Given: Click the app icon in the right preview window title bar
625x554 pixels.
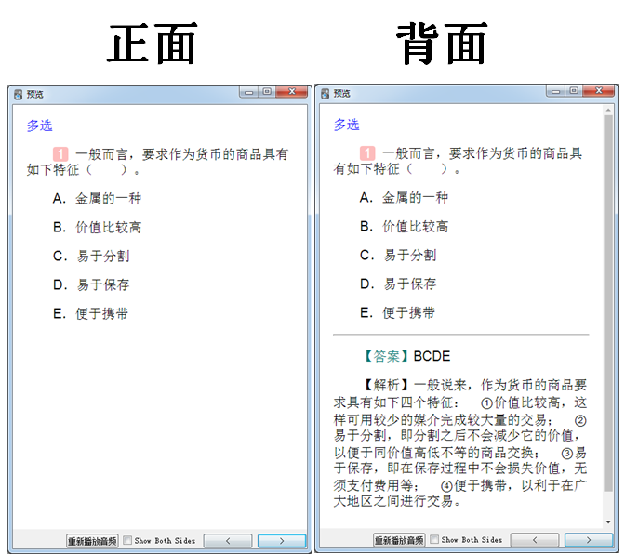Looking at the screenshot, I should (x=325, y=94).
